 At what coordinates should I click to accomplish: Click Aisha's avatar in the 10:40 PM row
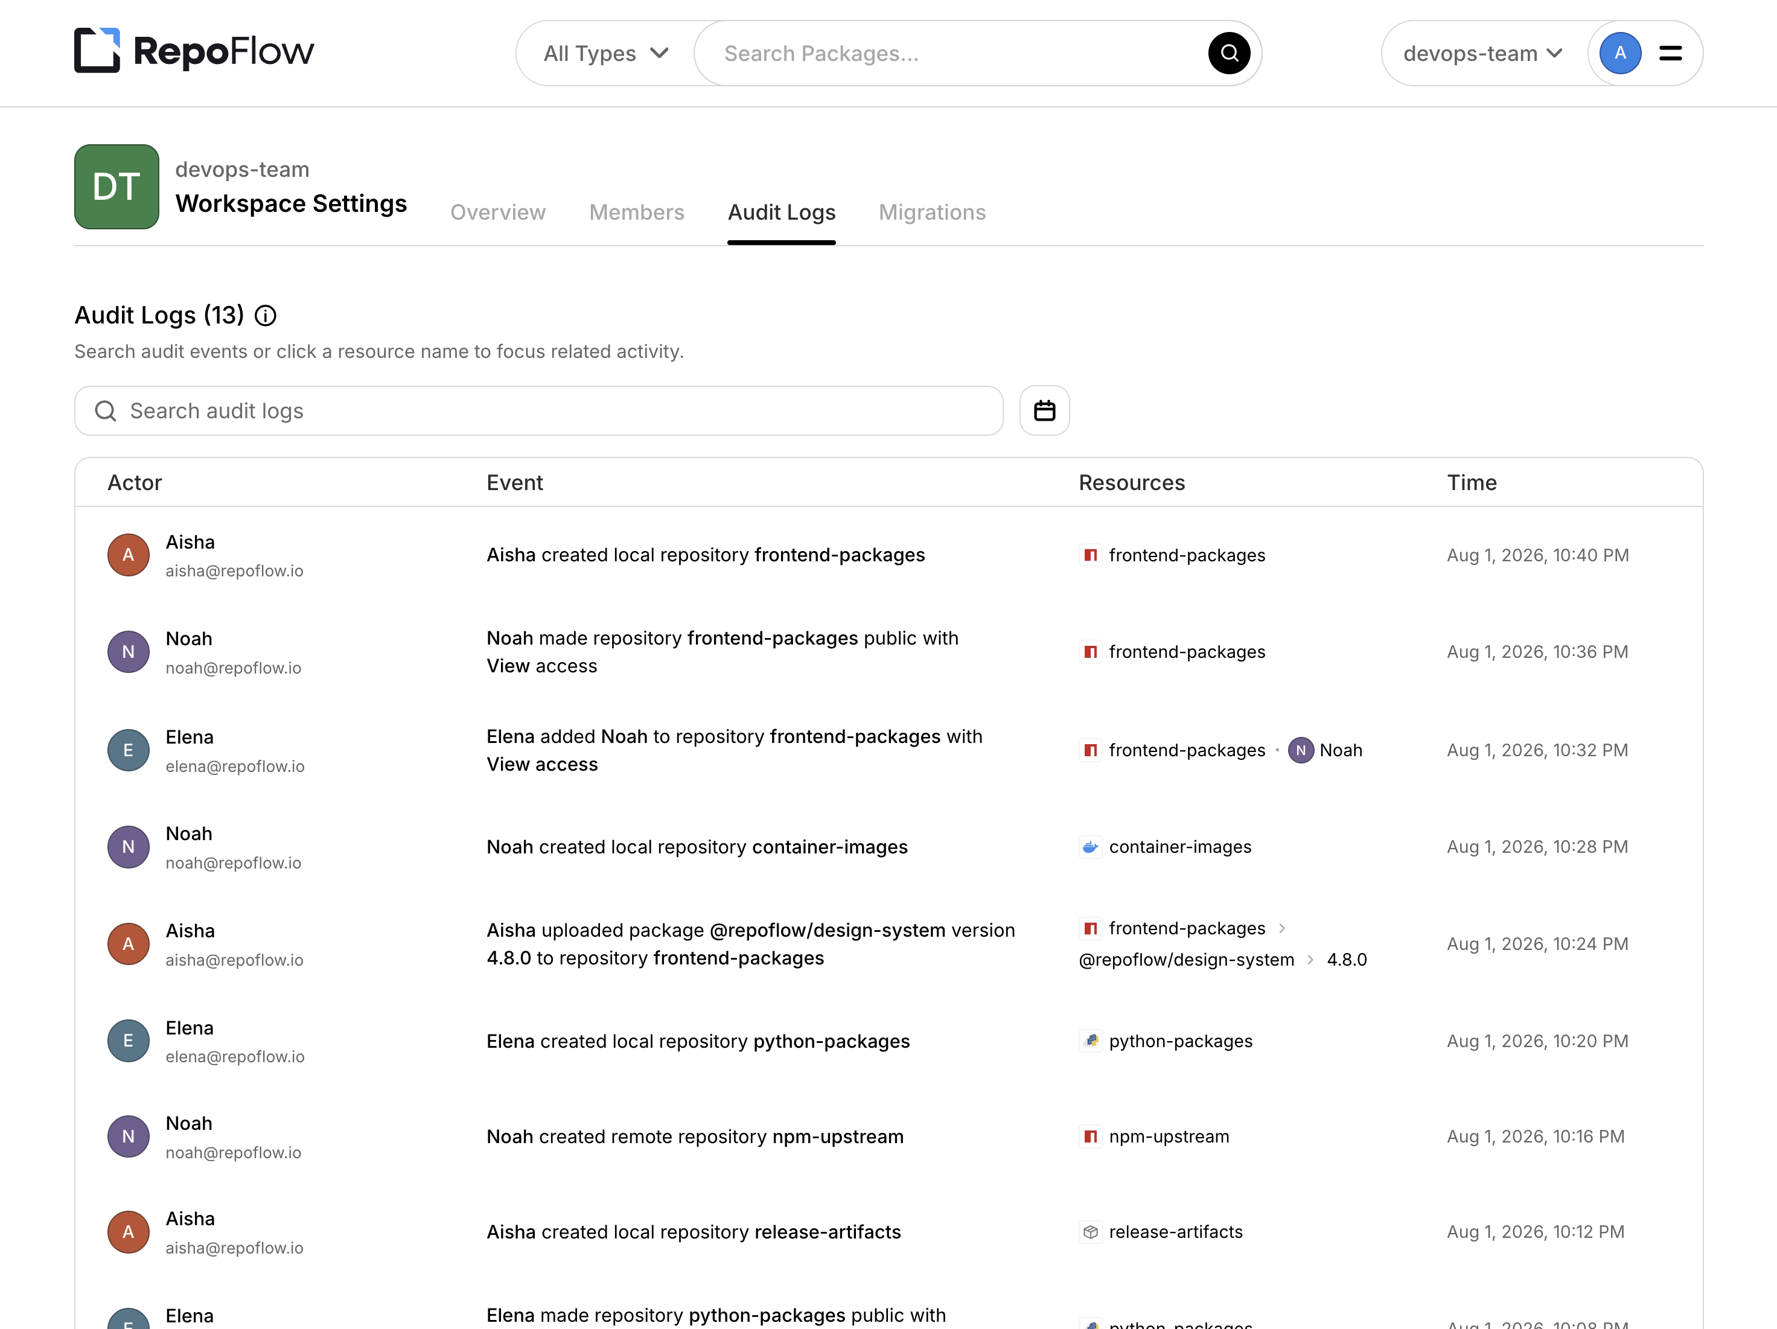click(129, 555)
